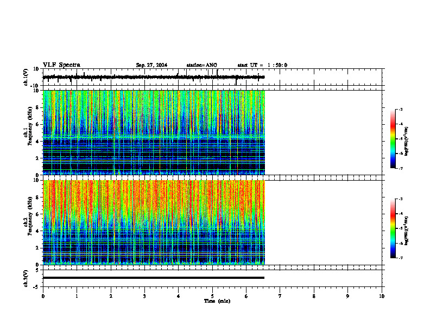Click the time axis tick label "9"
Image resolution: width=430 pixels, height=332 pixels.
point(347,296)
